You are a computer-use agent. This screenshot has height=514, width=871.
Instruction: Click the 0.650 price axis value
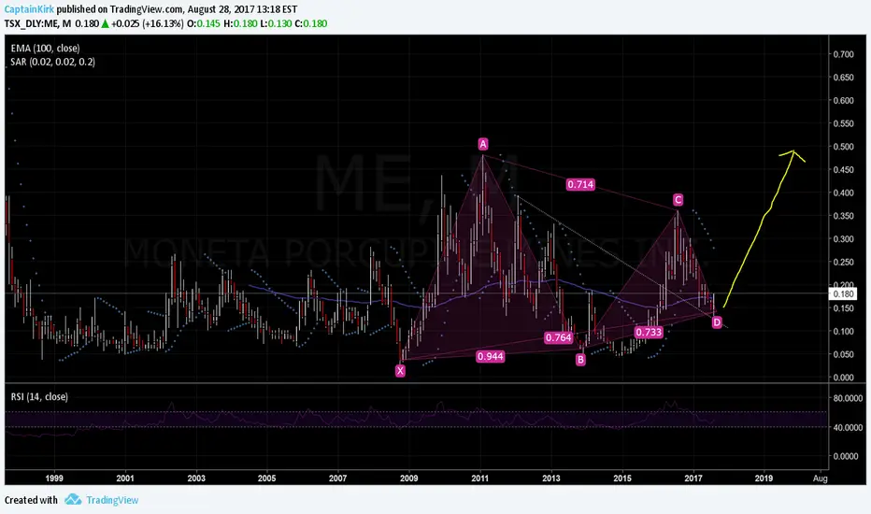[843, 78]
